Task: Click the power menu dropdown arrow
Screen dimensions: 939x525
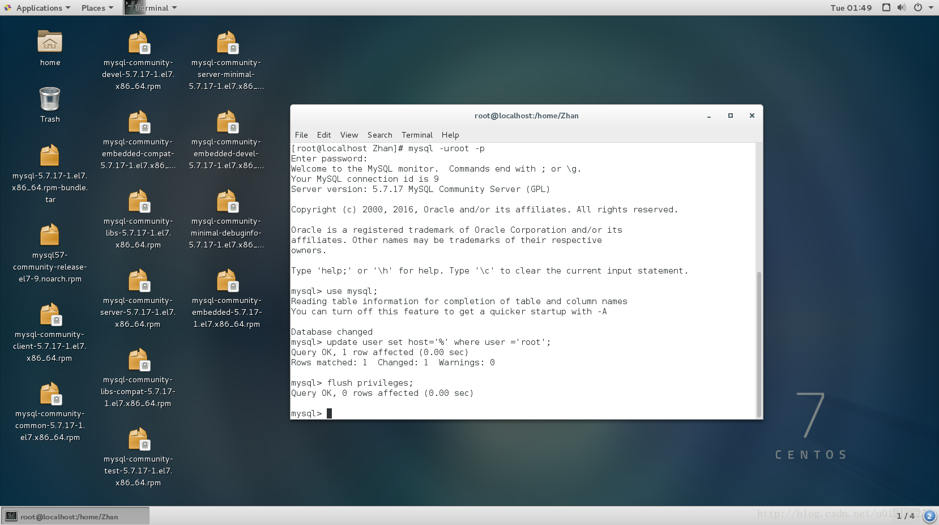Action: tap(930, 7)
